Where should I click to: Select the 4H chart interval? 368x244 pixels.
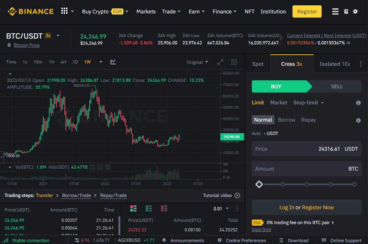(63, 62)
